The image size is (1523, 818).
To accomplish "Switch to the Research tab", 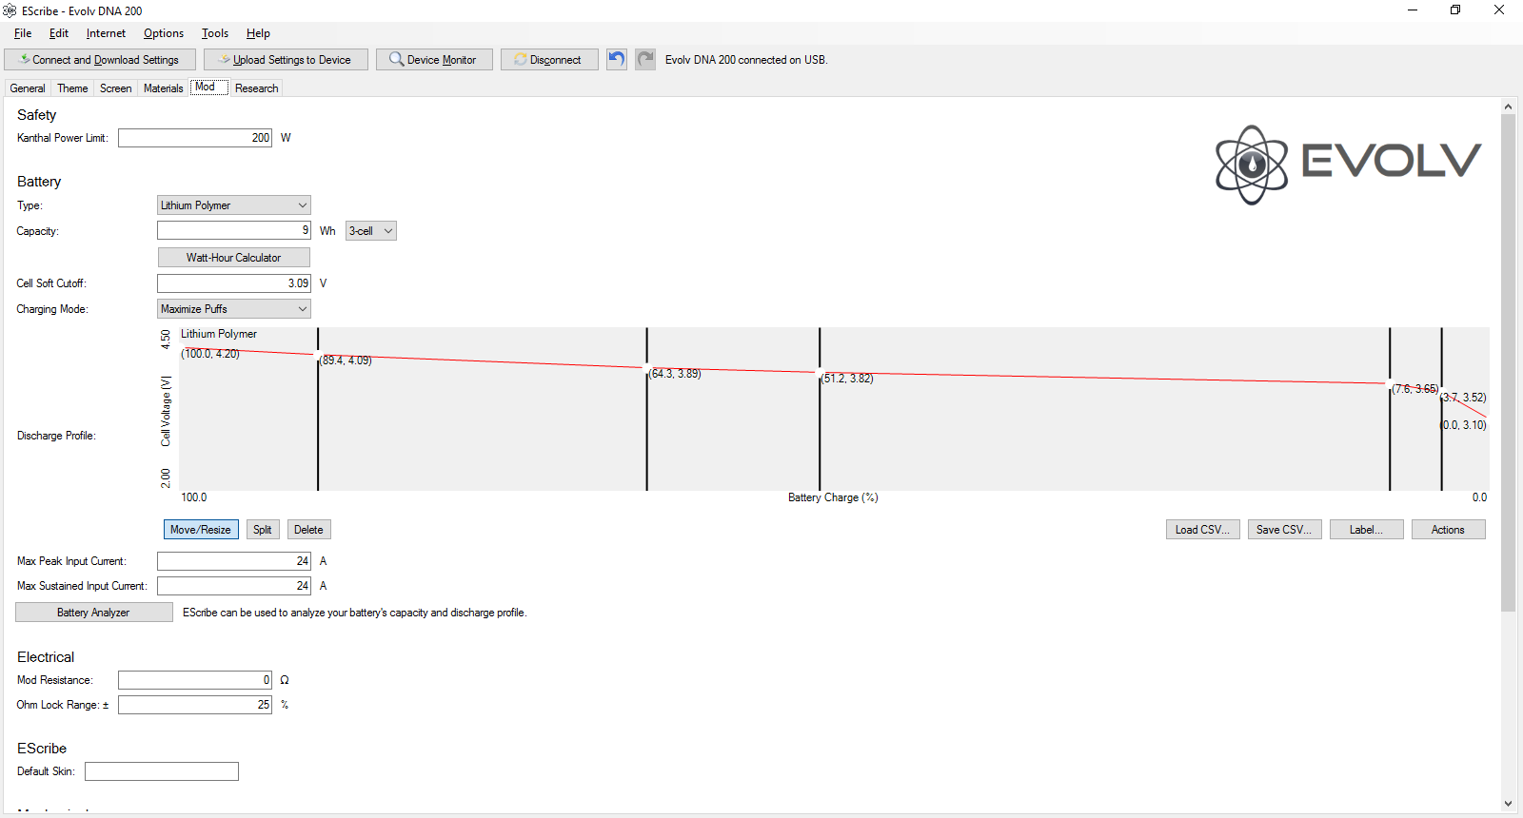I will (x=256, y=88).
